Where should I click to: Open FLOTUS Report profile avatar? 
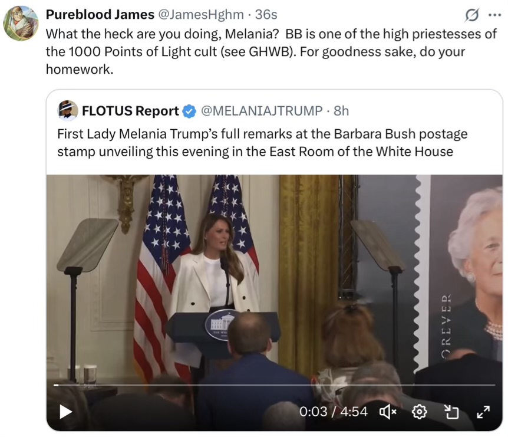(x=68, y=110)
